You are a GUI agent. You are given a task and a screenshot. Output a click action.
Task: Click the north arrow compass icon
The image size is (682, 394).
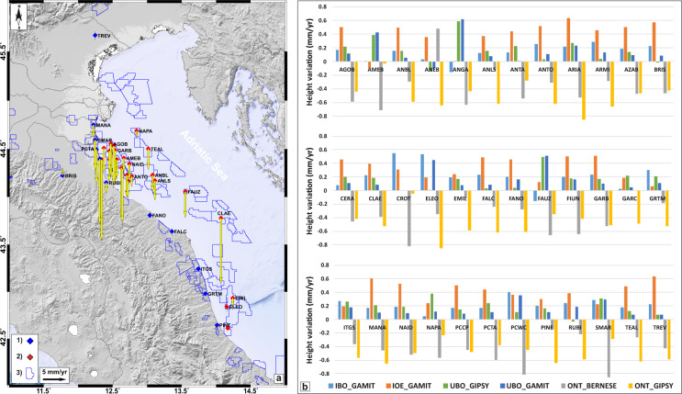9,11
